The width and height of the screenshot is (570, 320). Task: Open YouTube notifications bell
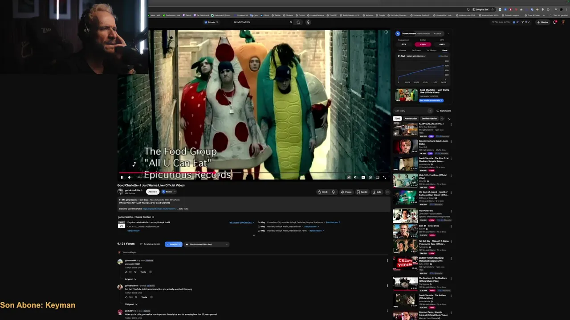click(555, 22)
